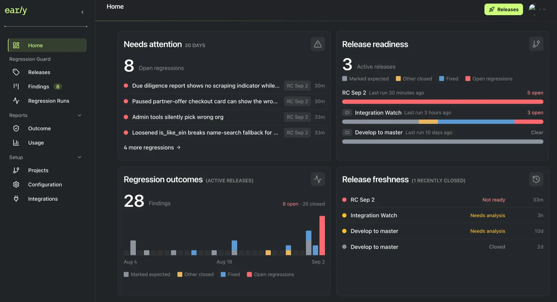Click the Integration Watch multicolor progress bar
This screenshot has width=557, height=302.
(442, 122)
